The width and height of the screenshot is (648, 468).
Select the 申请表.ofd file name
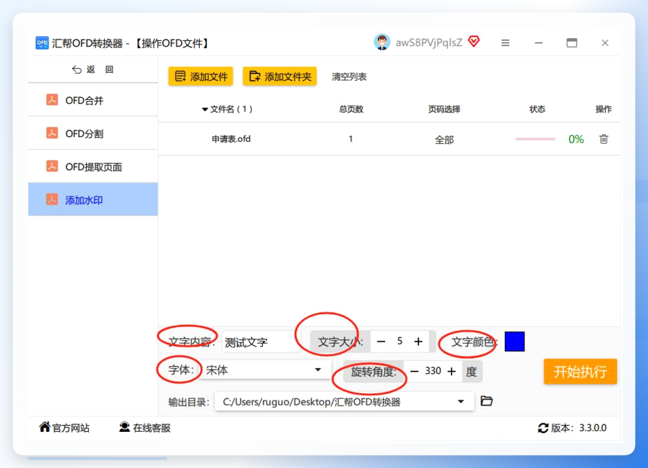(x=231, y=139)
